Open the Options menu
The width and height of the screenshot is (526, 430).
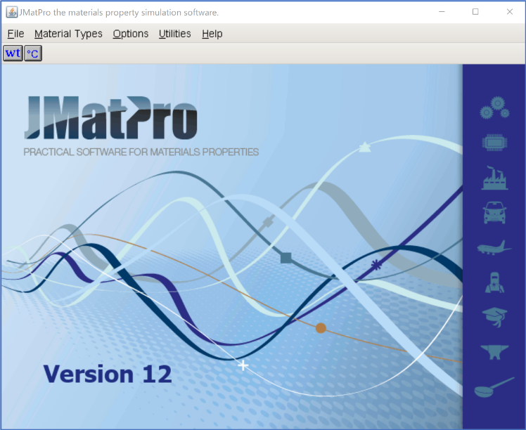click(x=131, y=34)
